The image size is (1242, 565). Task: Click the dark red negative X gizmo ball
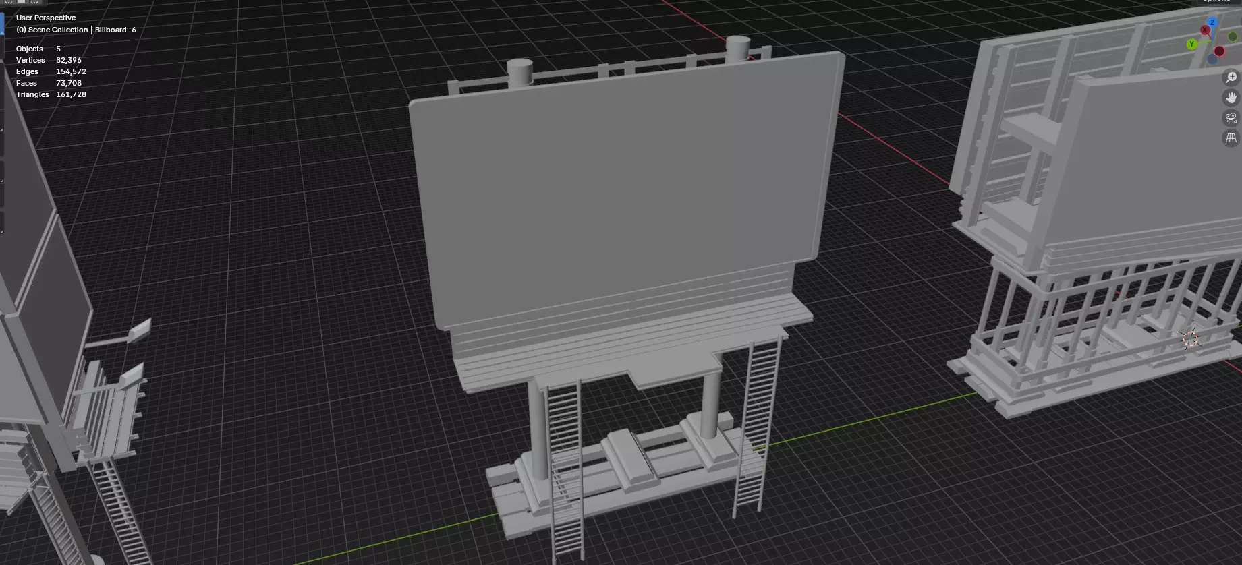coord(1219,51)
